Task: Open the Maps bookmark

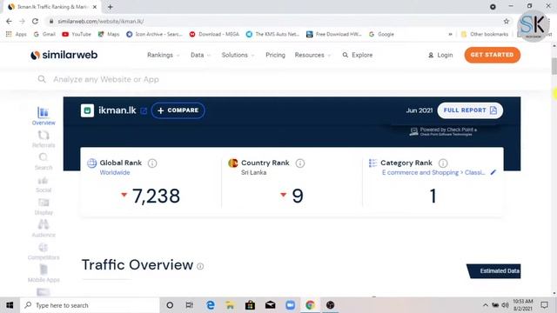Action: coord(109,34)
